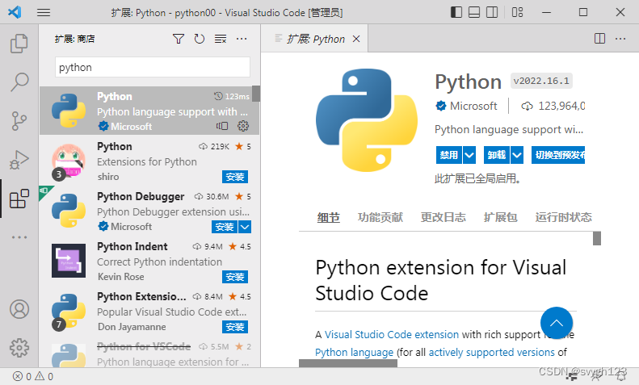Select Python Indent list item
This screenshot has width=639, height=385.
tap(149, 262)
